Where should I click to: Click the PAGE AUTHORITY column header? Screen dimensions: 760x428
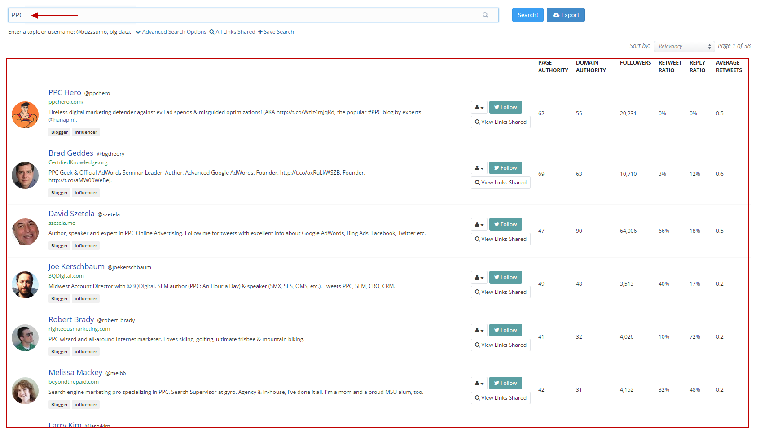tap(553, 66)
